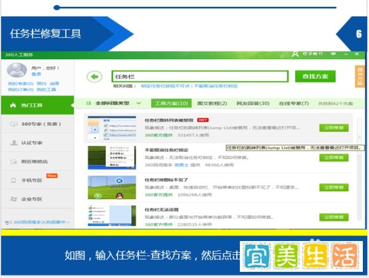Open 企业专区 sidebar item
Image resolution: width=369 pixels, height=278 pixels.
38,199
